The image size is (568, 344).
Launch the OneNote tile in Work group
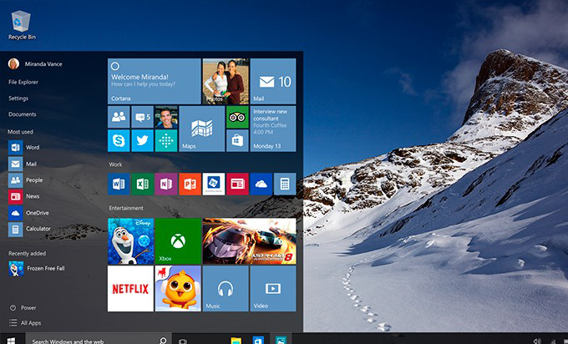click(x=166, y=184)
